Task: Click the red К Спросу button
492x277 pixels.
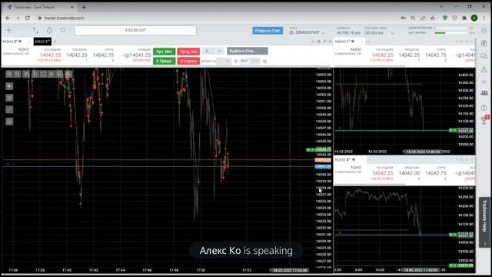Action: tap(188, 61)
